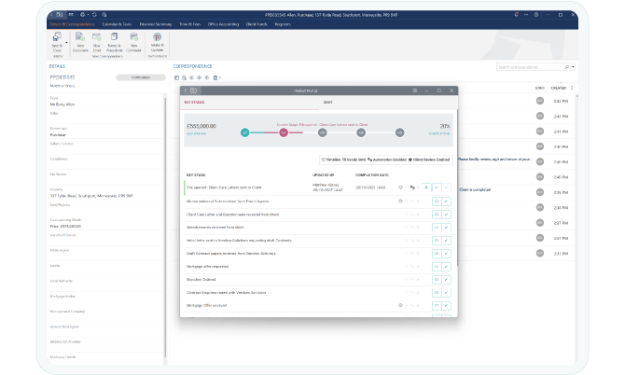
Task: Click the completed first stage circle in progress tracker
Action: point(245,133)
